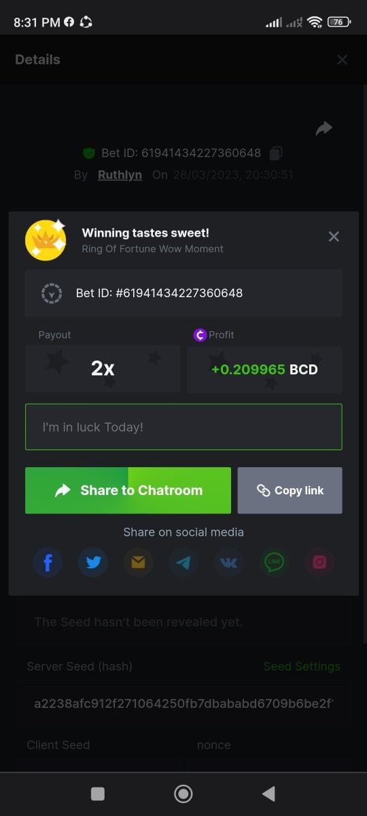The height and width of the screenshot is (816, 367).
Task: Share win on VK icon
Action: pyautogui.click(x=229, y=562)
